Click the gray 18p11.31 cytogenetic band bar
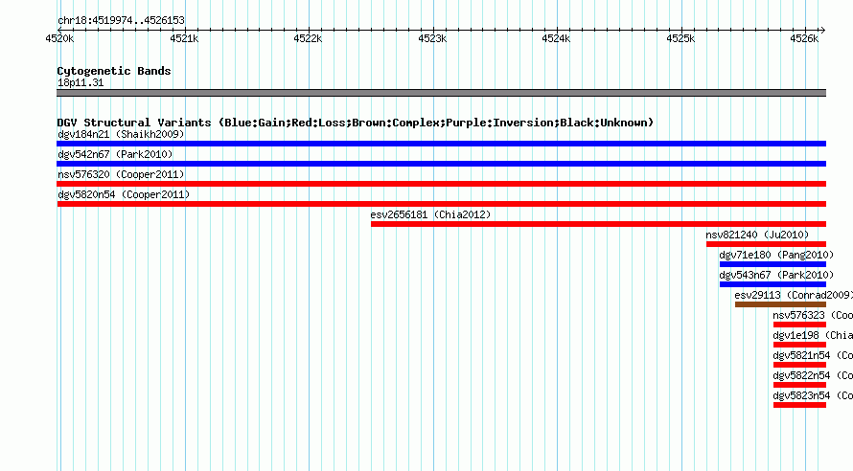Screen dimensions: 853x471 click(441, 93)
